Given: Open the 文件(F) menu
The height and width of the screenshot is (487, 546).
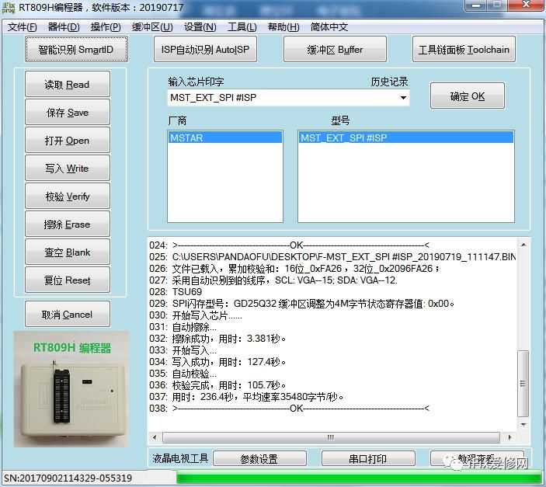Looking at the screenshot, I should [x=23, y=27].
